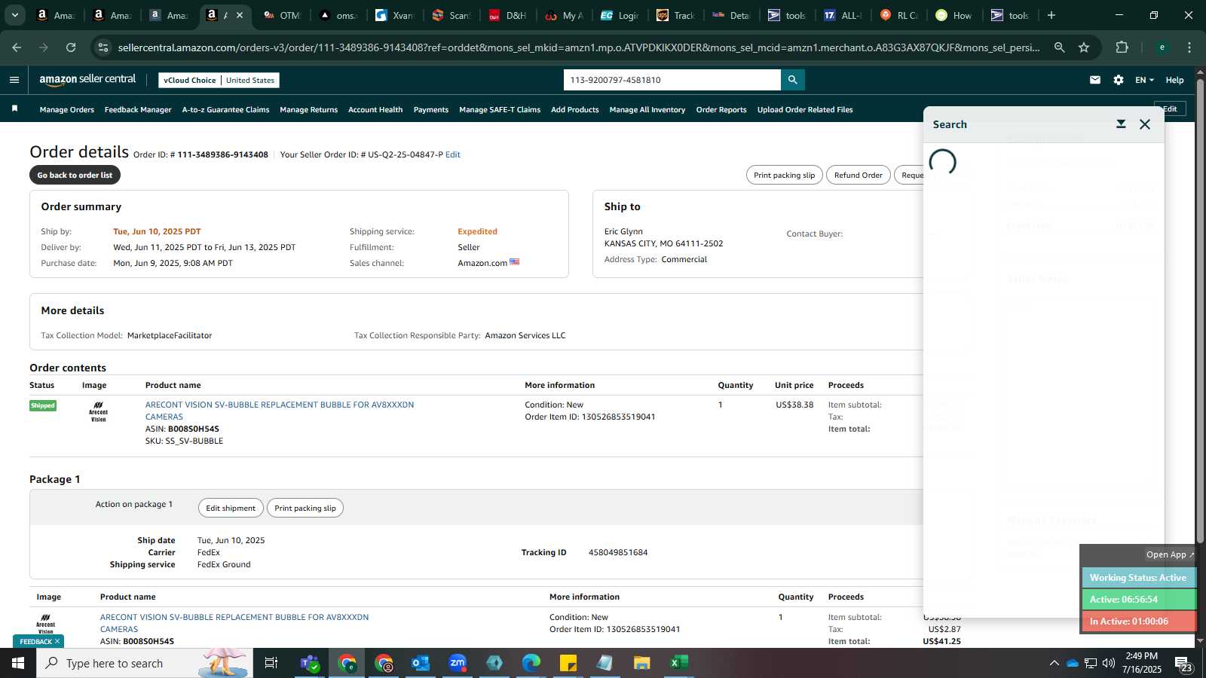Click Open App button
This screenshot has height=678, width=1206.
tap(1171, 554)
